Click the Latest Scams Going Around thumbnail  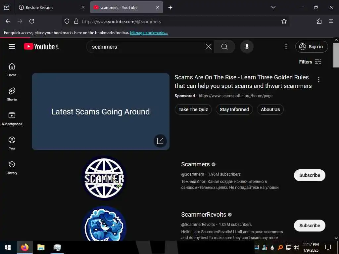point(101,111)
